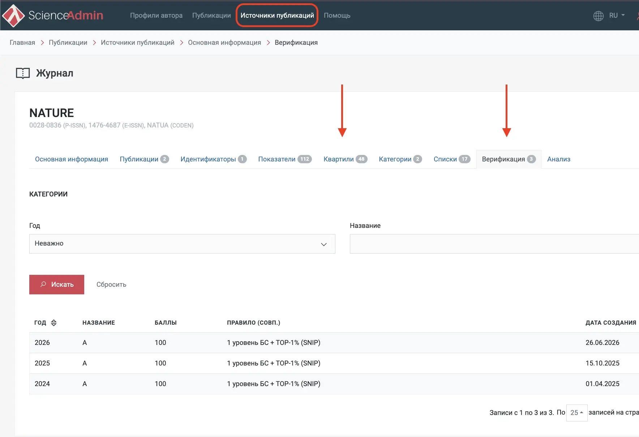Click the name value A in the 2026 row
639x437 pixels.
85,343
